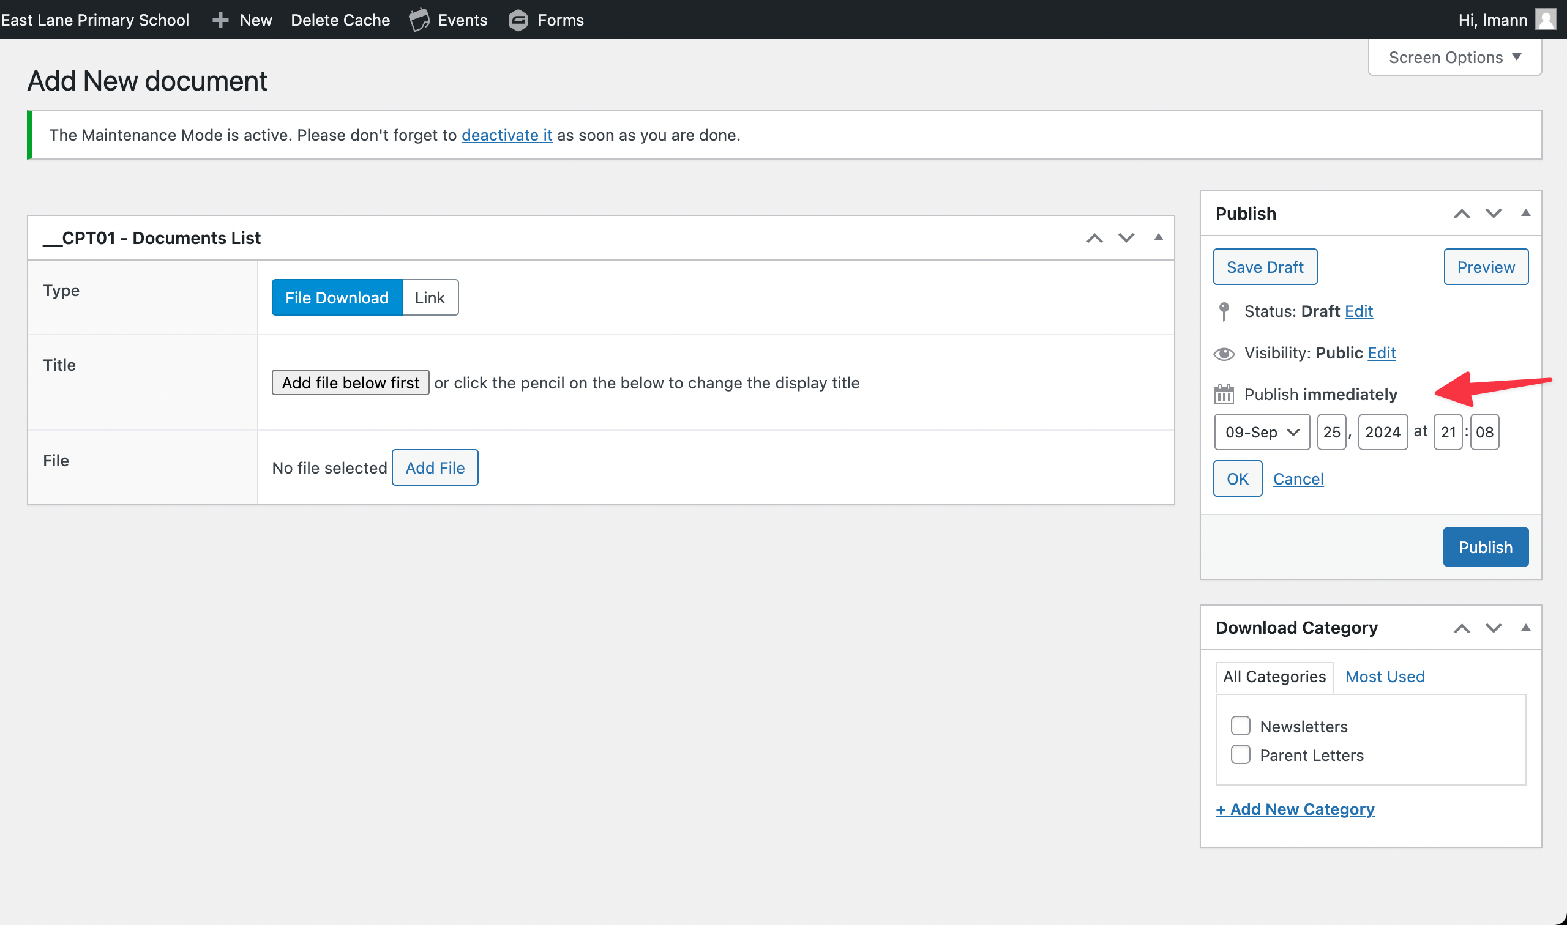Click the Forms icon in admin bar
This screenshot has width=1567, height=925.
pyautogui.click(x=518, y=20)
